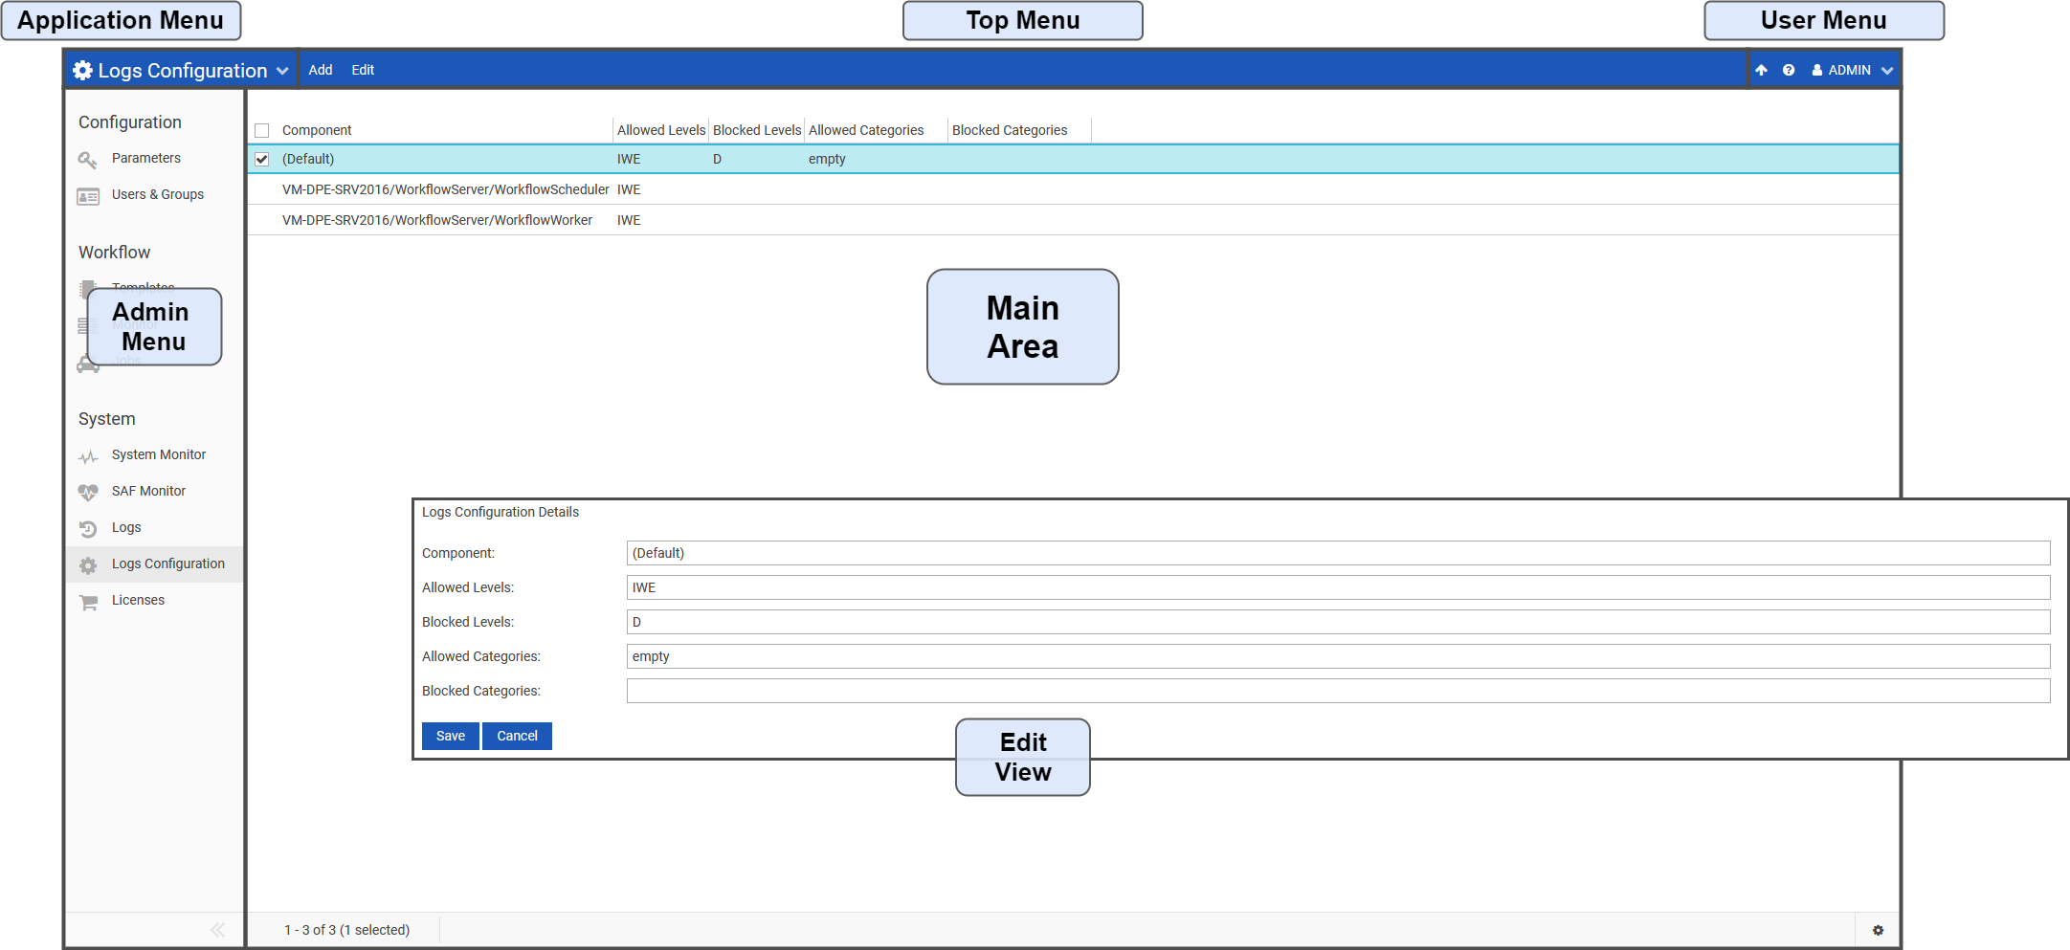
Task: Click the Users & Groups card icon
Action: click(88, 196)
